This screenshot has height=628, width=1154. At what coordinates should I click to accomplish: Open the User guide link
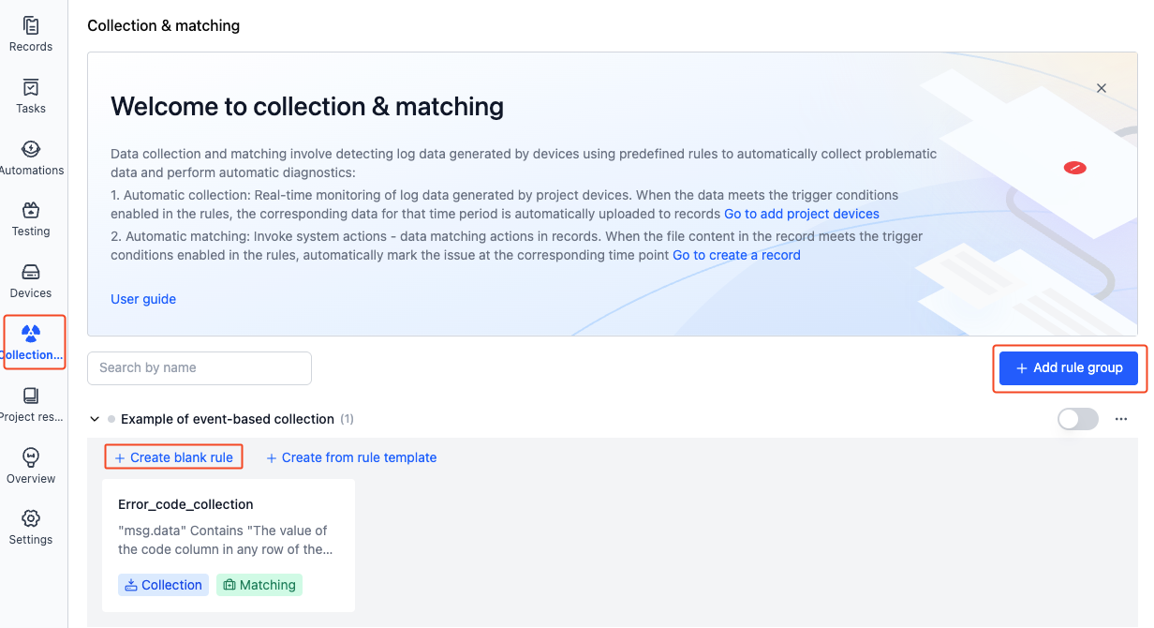point(143,299)
